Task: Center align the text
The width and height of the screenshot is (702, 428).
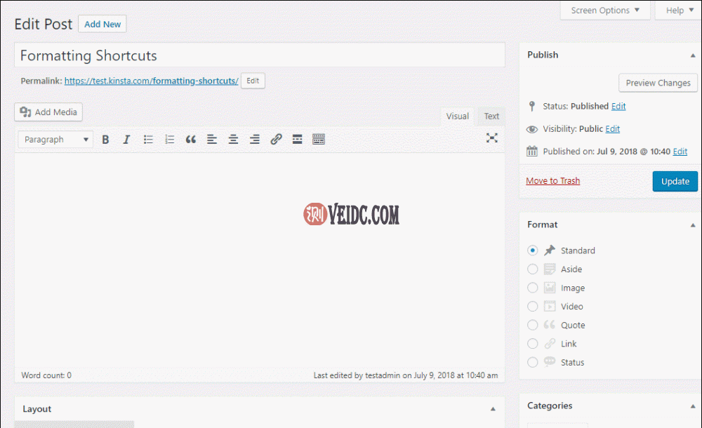Action: [x=233, y=140]
